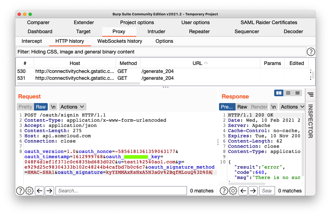
Task: Click the Request search field
Action: pos(121,191)
